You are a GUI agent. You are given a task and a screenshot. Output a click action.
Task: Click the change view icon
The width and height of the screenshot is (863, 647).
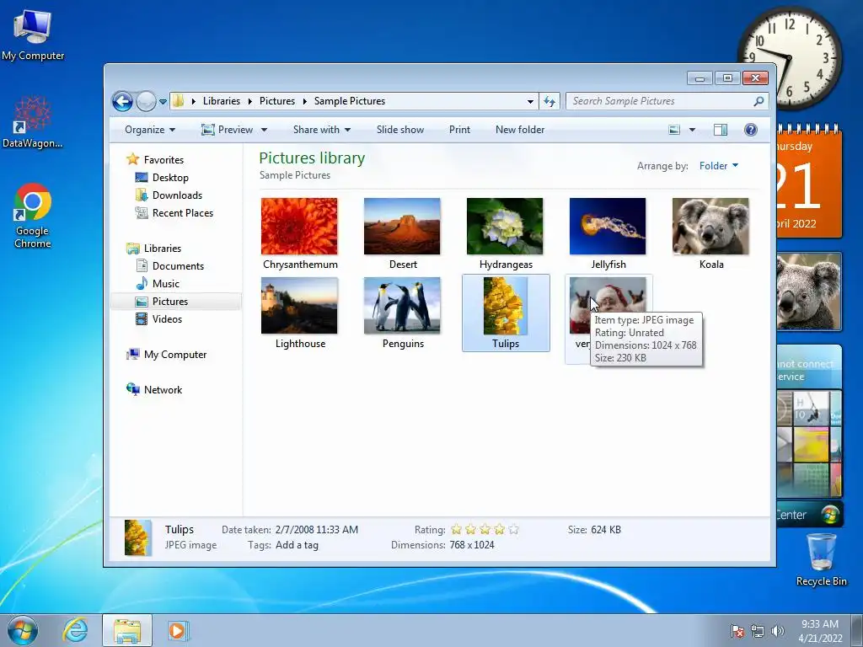click(x=674, y=130)
